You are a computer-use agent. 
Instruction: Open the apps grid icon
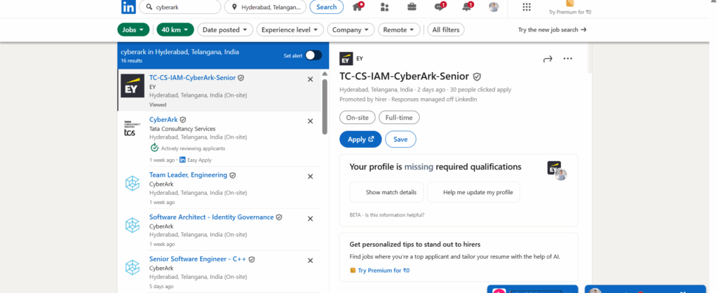527,7
